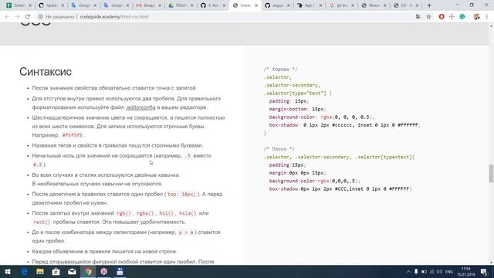Image resolution: width=494 pixels, height=278 pixels.
Task: Switch to the Resume tab
Action: [373, 5]
